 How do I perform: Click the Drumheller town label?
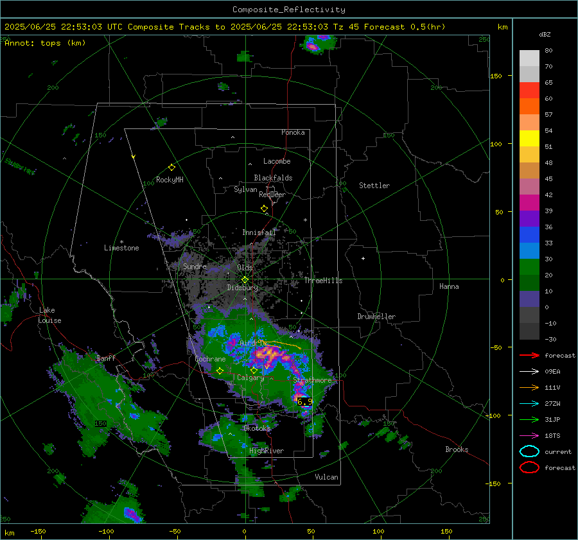[376, 317]
